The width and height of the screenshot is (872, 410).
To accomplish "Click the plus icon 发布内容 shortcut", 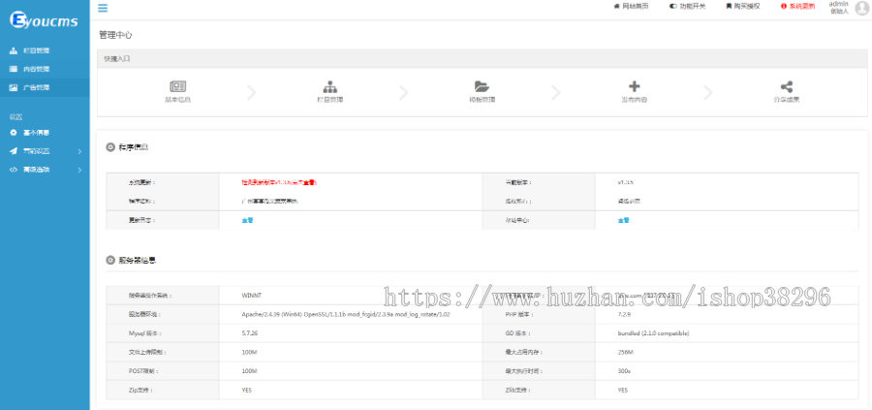I will pyautogui.click(x=634, y=91).
